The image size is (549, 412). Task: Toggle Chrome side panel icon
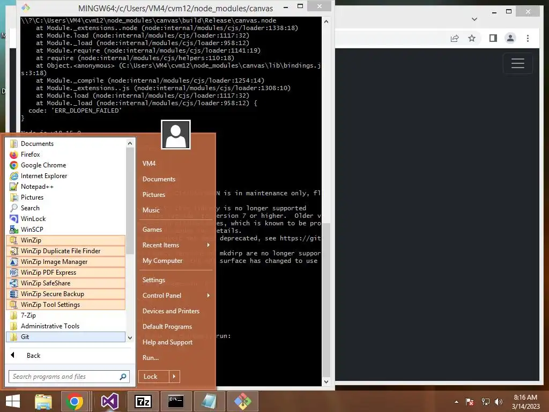pyautogui.click(x=493, y=38)
